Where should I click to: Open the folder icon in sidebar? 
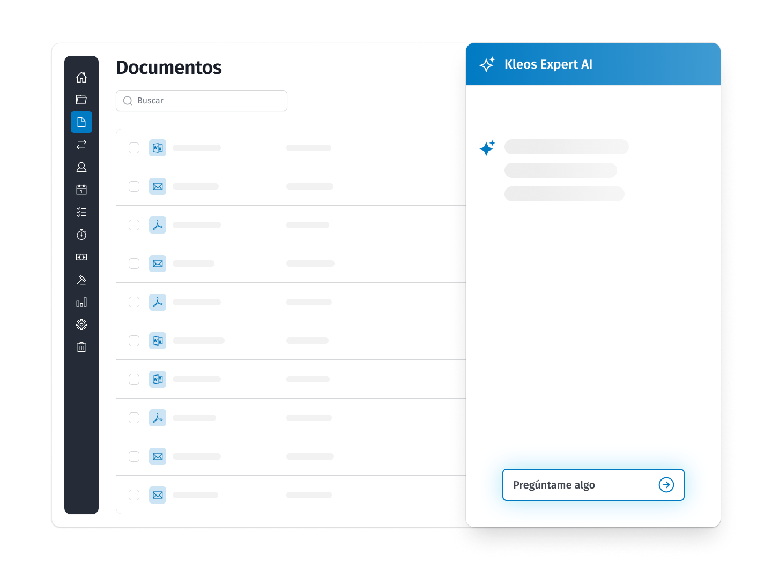[81, 100]
